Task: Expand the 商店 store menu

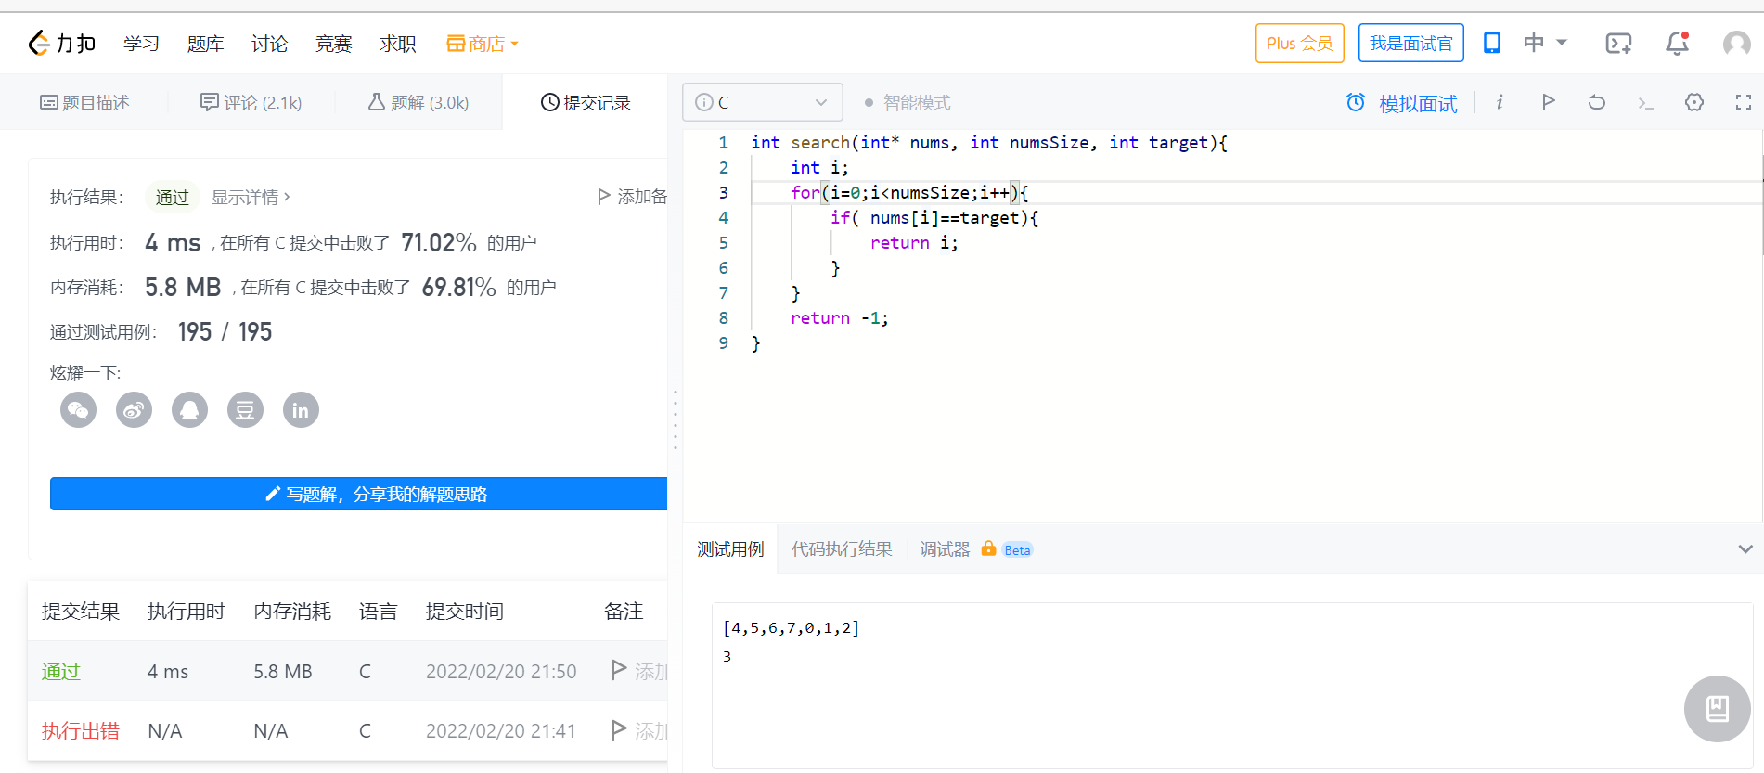Action: point(483,44)
